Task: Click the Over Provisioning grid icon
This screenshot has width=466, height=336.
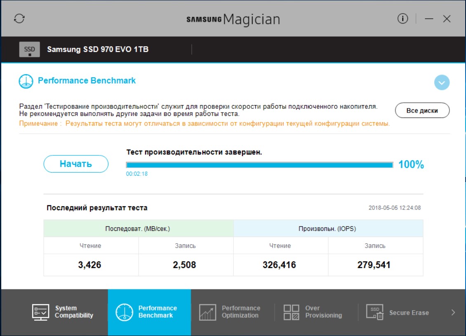Action: 291,312
